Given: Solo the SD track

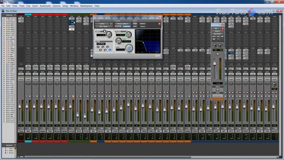Looking at the screenshot, I should [106, 96].
